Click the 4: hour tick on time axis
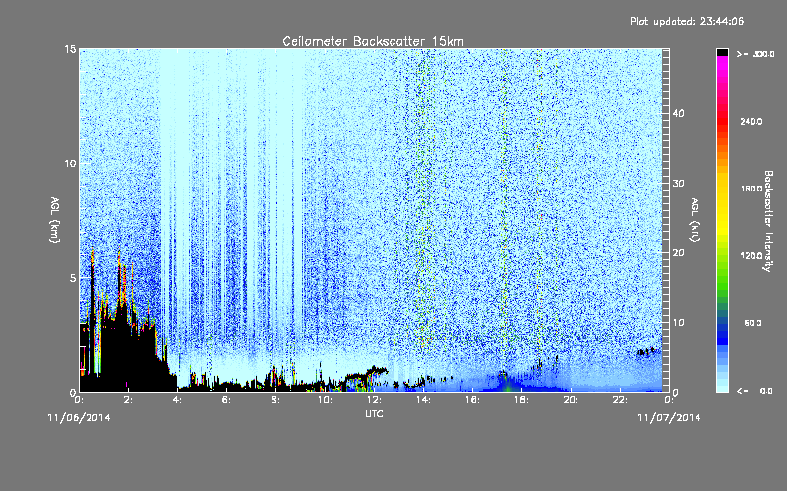The width and height of the screenshot is (787, 491). pos(177,400)
